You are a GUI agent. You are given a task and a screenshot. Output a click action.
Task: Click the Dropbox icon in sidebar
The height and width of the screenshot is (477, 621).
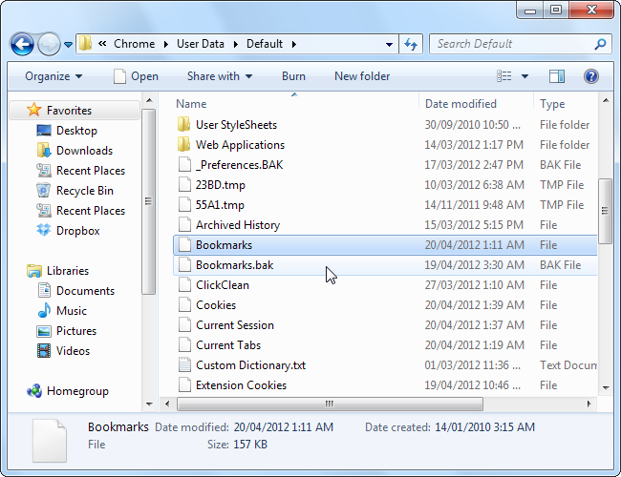click(x=44, y=230)
